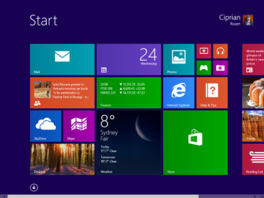The height and width of the screenshot is (198, 264).
Task: Click the photo thumbnail in the People tile
Action: tap(42, 90)
